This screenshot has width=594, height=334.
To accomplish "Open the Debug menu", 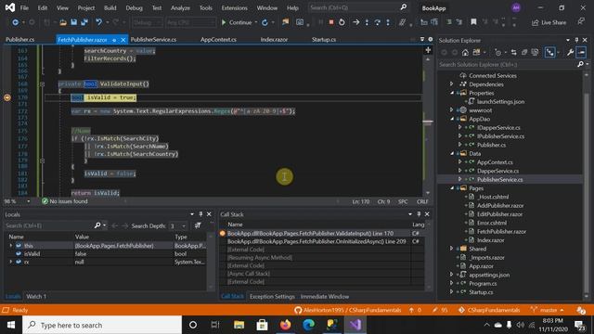I will (134, 7).
